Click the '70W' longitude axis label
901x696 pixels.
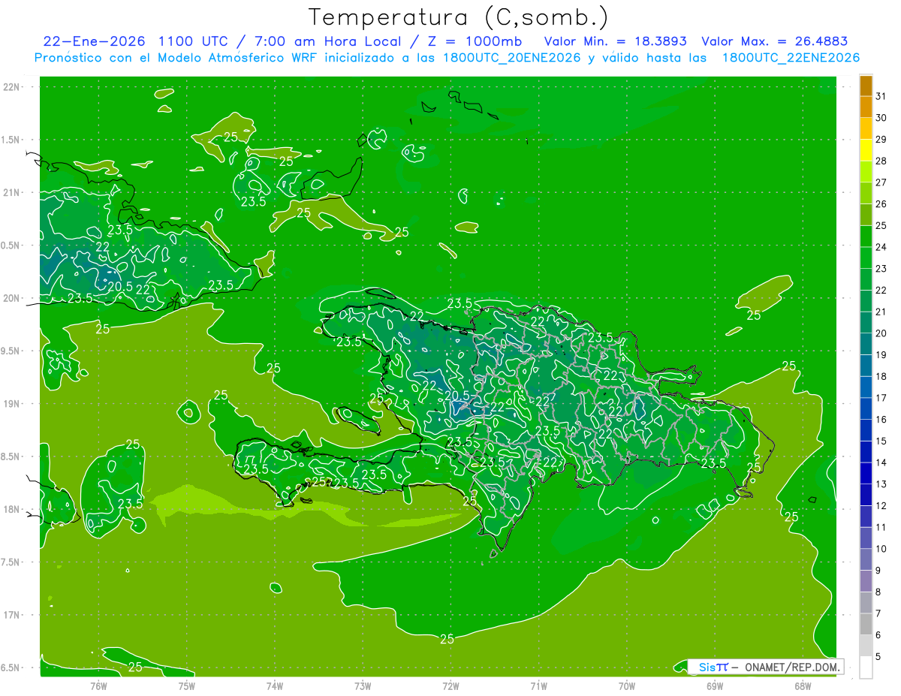pos(627,685)
